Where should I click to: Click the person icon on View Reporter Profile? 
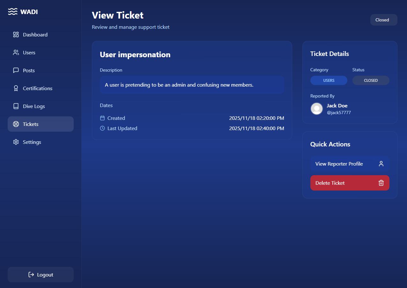(x=381, y=164)
